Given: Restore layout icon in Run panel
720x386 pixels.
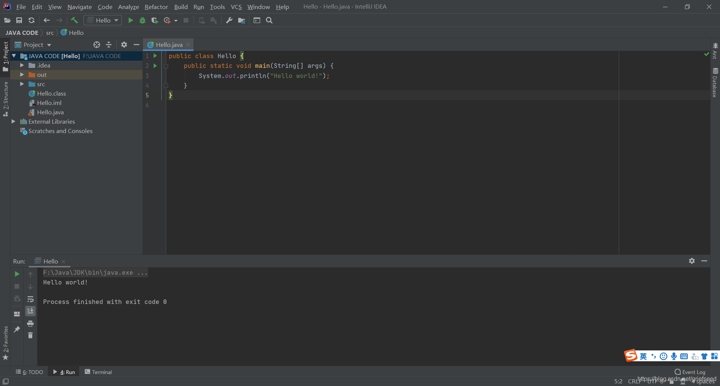Looking at the screenshot, I should point(17,314).
